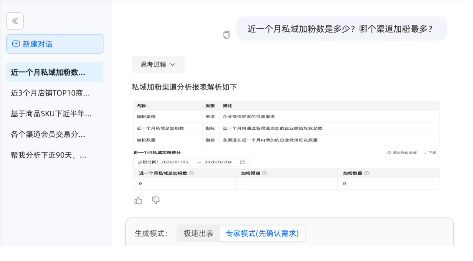Image resolution: width=473 pixels, height=261 pixels.
Task: Click the thumbs up feedback icon
Action: 138,200
